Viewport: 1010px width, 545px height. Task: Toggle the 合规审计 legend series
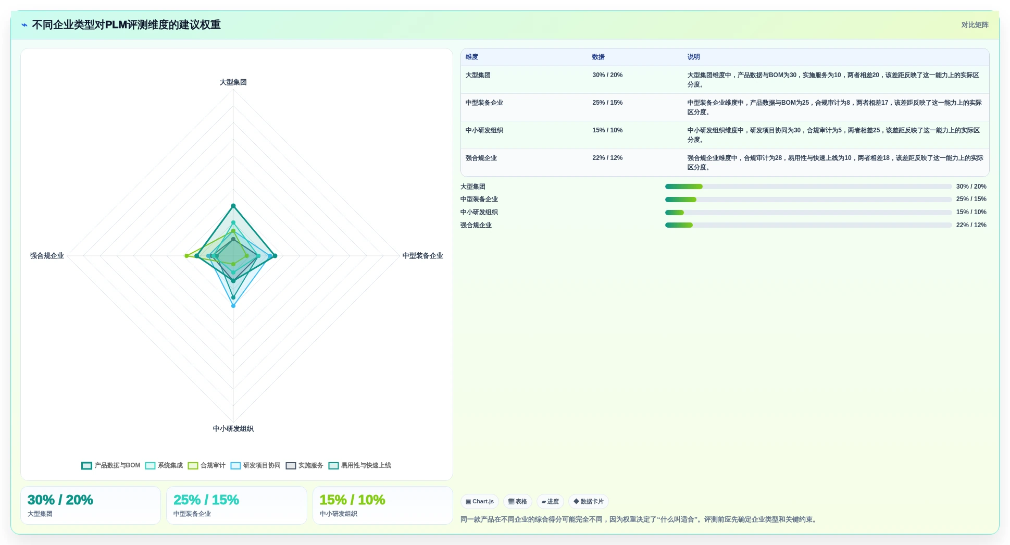(207, 465)
